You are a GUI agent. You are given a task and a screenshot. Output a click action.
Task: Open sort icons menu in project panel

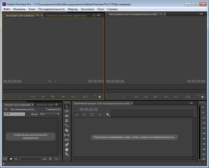point(50,159)
